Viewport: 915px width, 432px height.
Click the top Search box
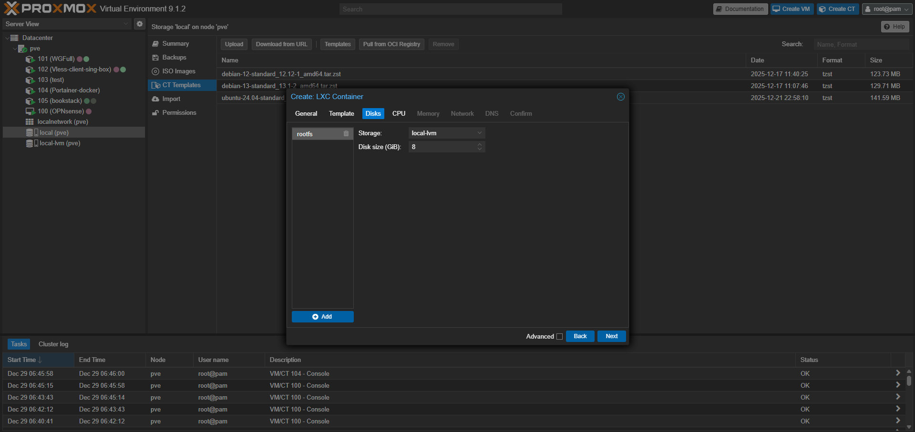coord(451,9)
